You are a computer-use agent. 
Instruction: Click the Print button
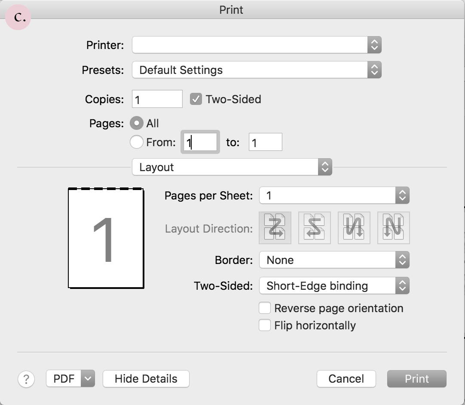417,379
